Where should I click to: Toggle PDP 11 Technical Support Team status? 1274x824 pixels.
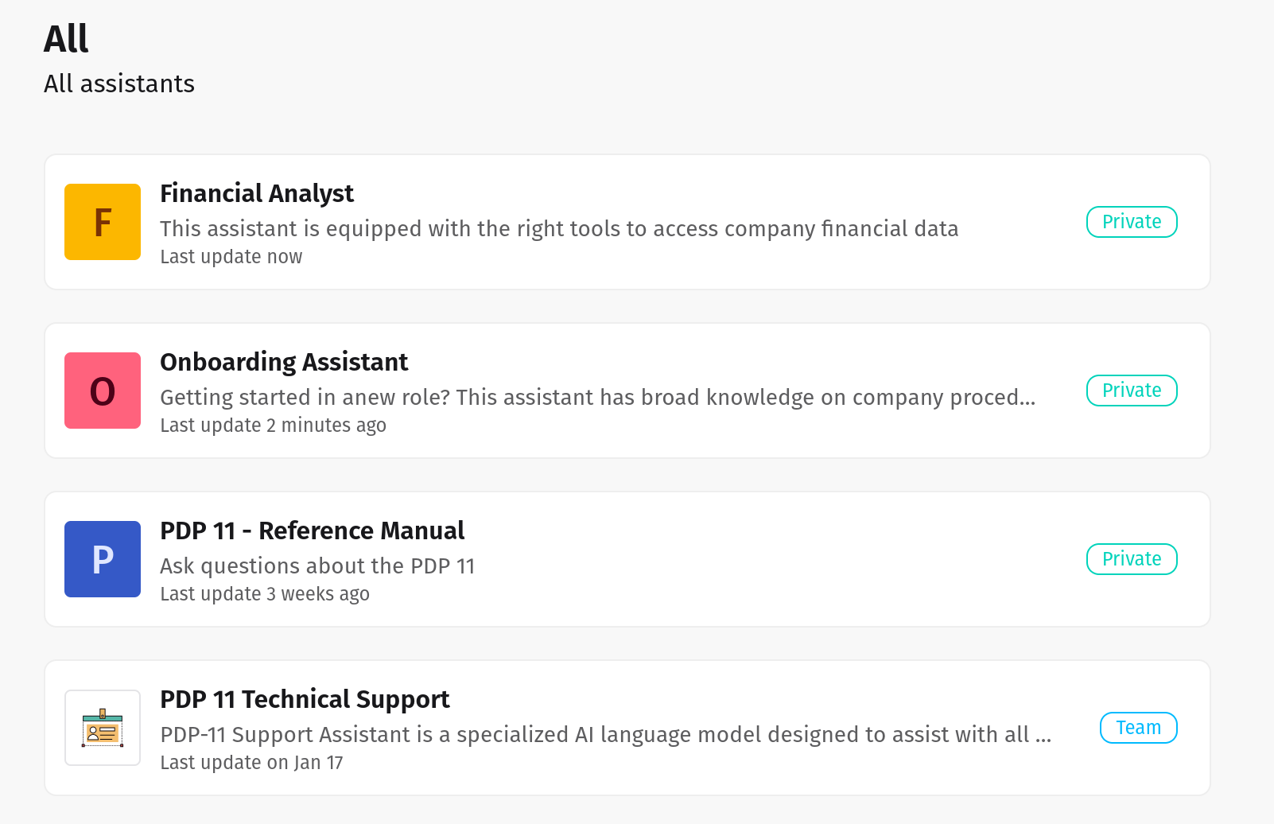tap(1138, 728)
